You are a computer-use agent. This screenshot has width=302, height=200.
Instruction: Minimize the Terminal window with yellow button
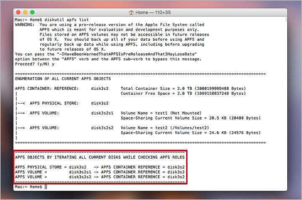coord(25,12)
